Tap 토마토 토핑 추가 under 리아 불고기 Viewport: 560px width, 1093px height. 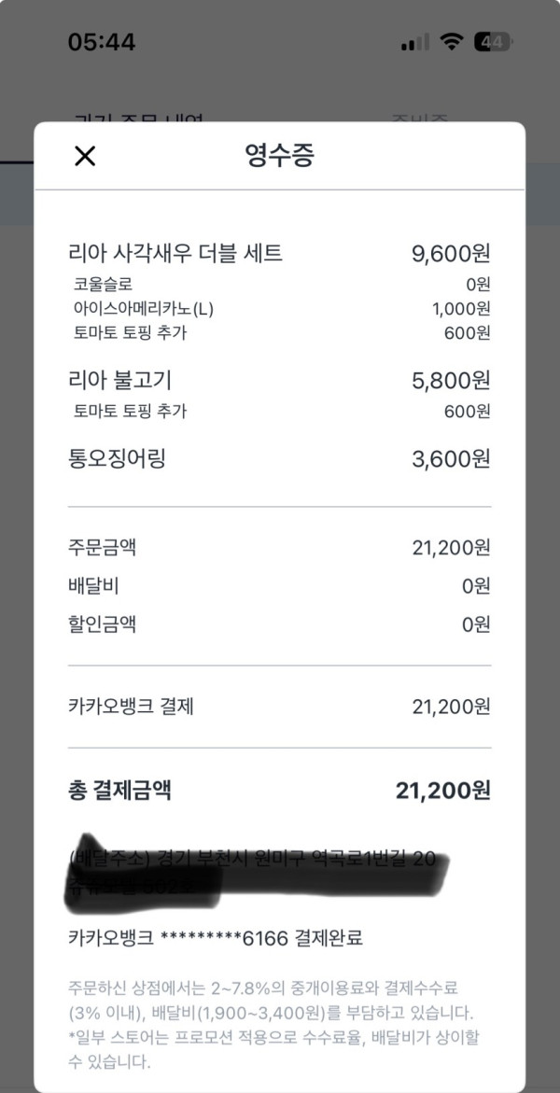[x=130, y=411]
